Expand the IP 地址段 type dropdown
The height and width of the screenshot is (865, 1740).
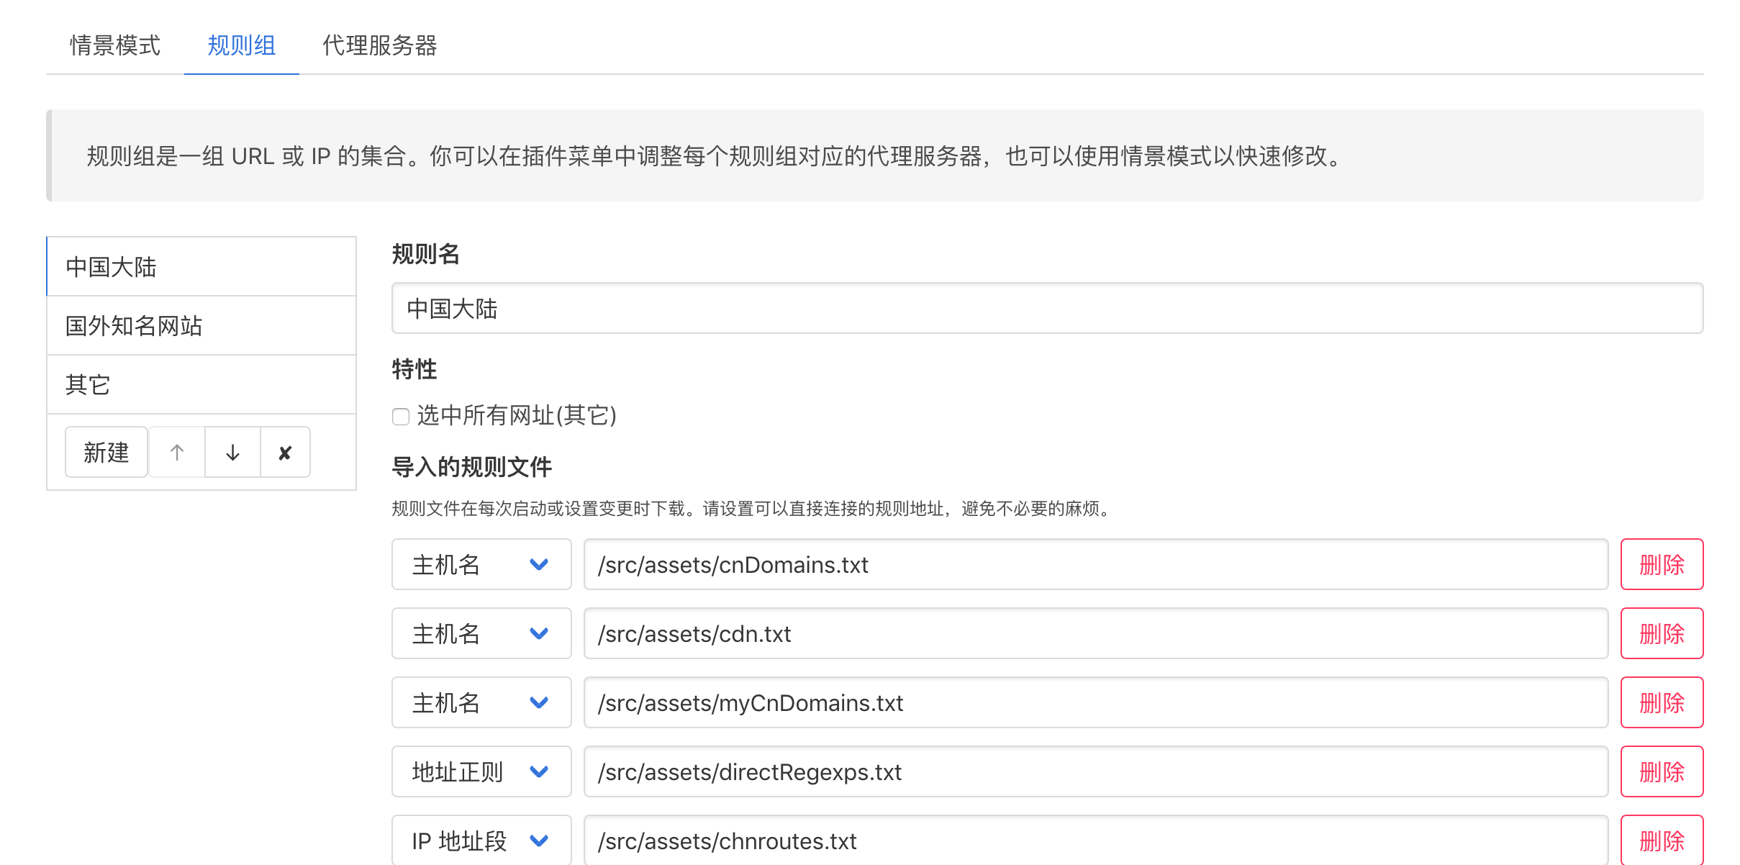pyautogui.click(x=481, y=840)
